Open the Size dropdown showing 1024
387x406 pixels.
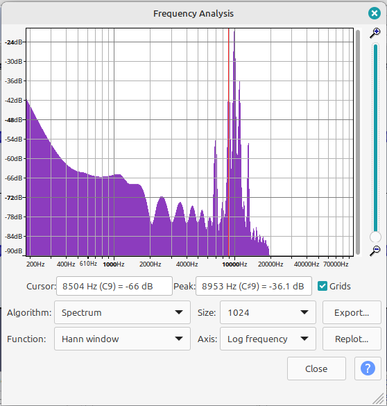(268, 312)
